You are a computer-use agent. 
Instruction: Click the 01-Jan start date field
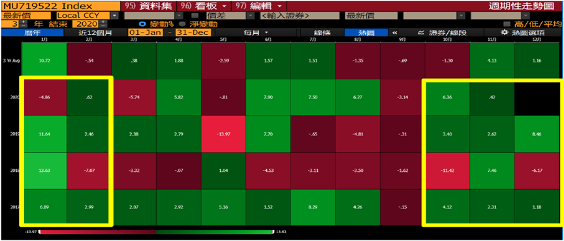point(146,33)
